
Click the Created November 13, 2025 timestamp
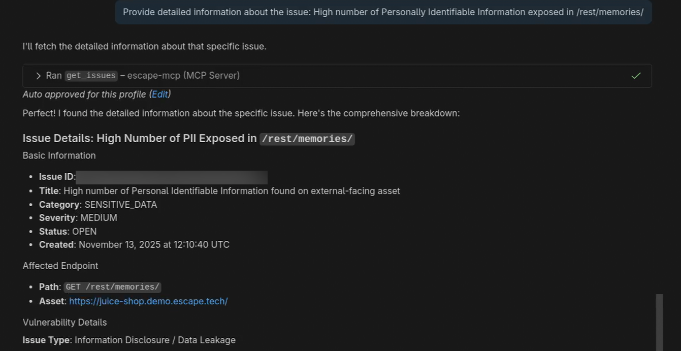(x=154, y=245)
